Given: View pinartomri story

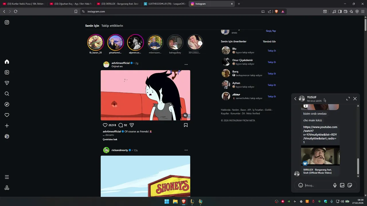Looking at the screenshot, I should pyautogui.click(x=115, y=42).
